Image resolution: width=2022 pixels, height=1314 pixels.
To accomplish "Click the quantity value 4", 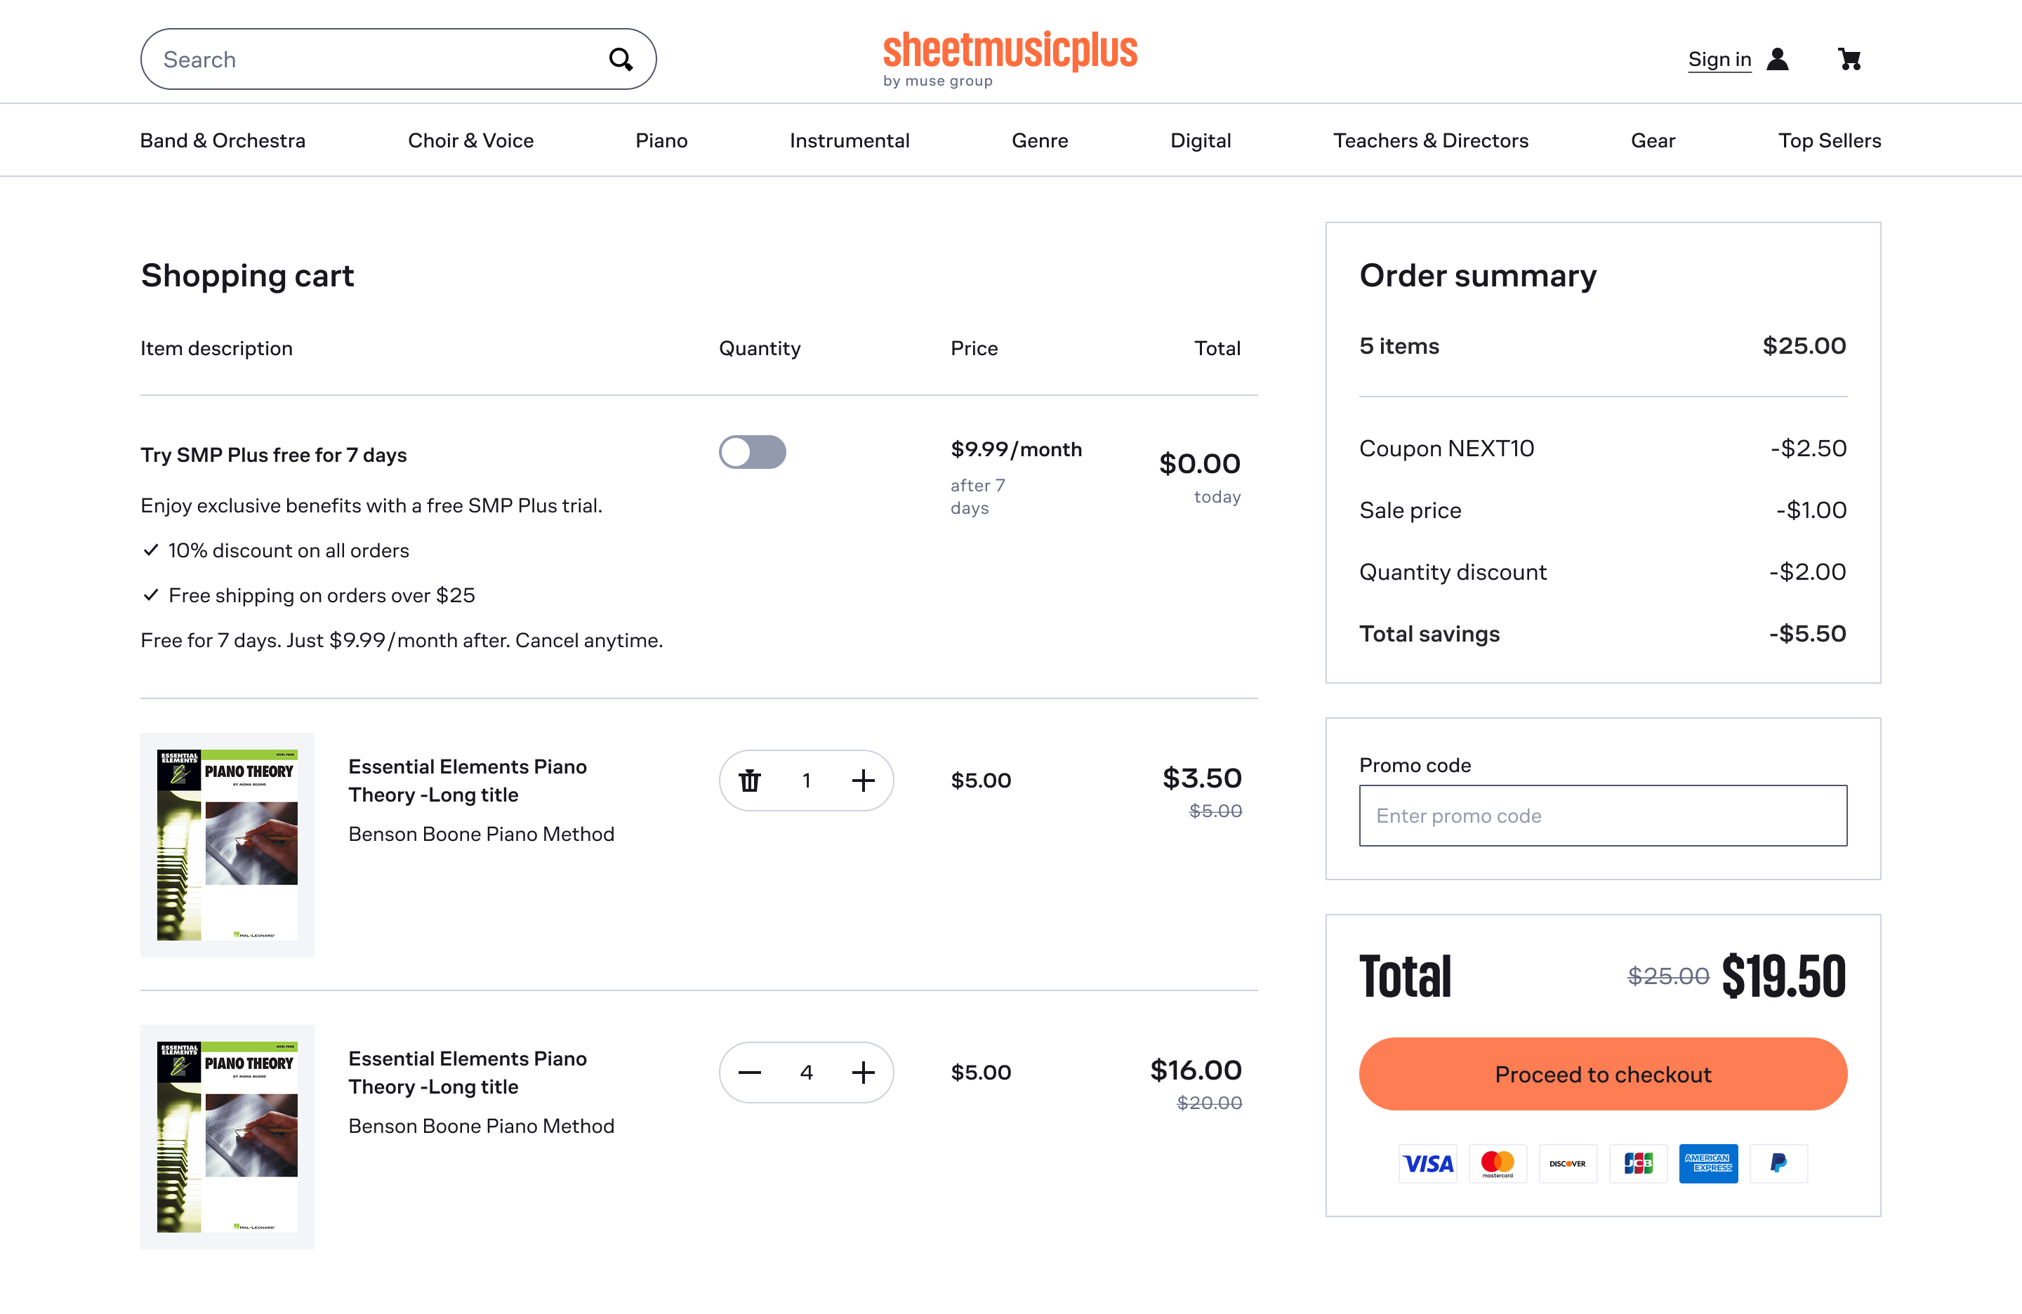I will pos(806,1073).
